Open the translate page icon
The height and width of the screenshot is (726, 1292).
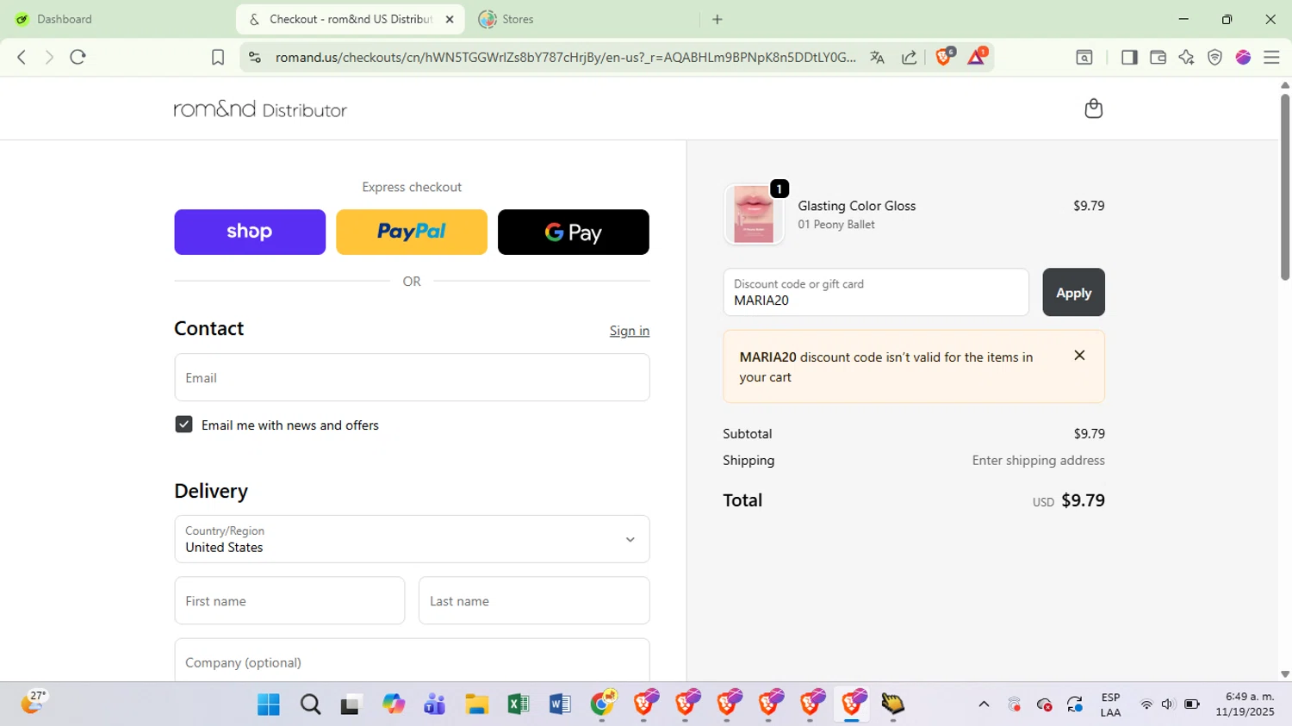click(877, 58)
